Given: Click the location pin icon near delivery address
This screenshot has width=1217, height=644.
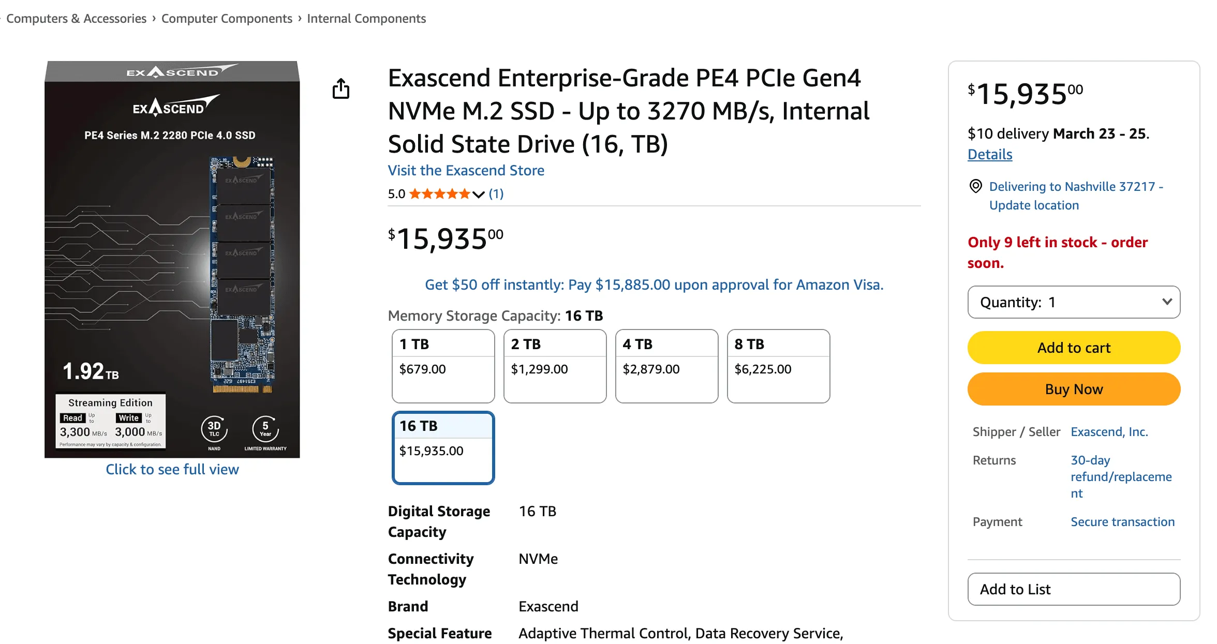Looking at the screenshot, I should (975, 186).
